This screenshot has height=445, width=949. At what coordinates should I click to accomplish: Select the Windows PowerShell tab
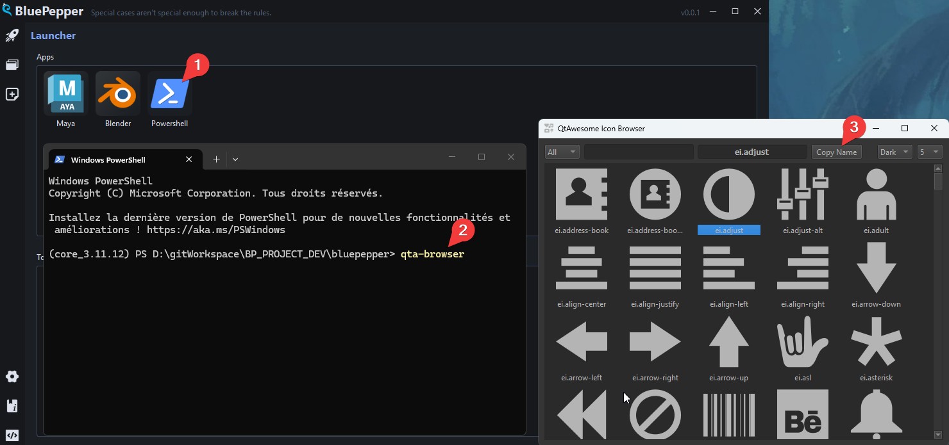(x=125, y=159)
